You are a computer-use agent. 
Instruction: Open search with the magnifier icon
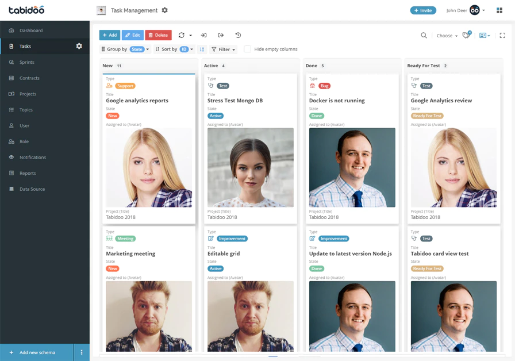pyautogui.click(x=424, y=36)
